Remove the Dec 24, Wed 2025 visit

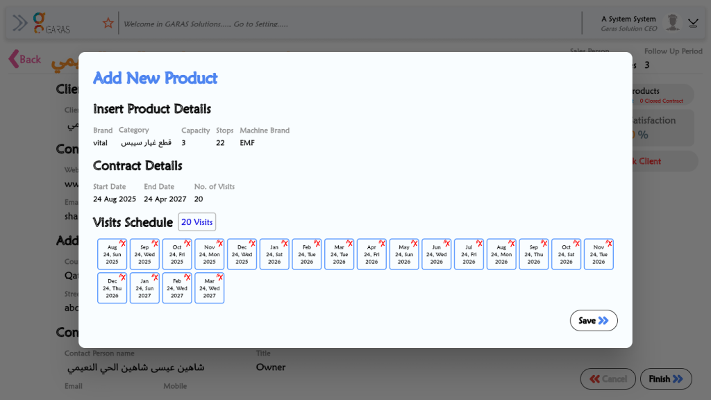(x=253, y=244)
